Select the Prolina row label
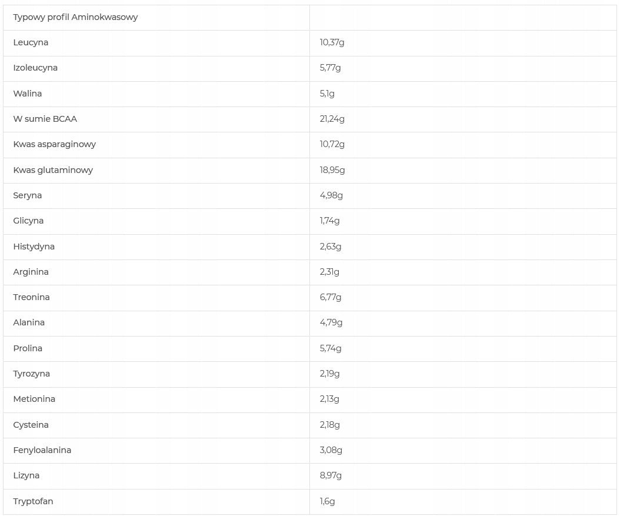The width and height of the screenshot is (620, 516). (x=28, y=348)
